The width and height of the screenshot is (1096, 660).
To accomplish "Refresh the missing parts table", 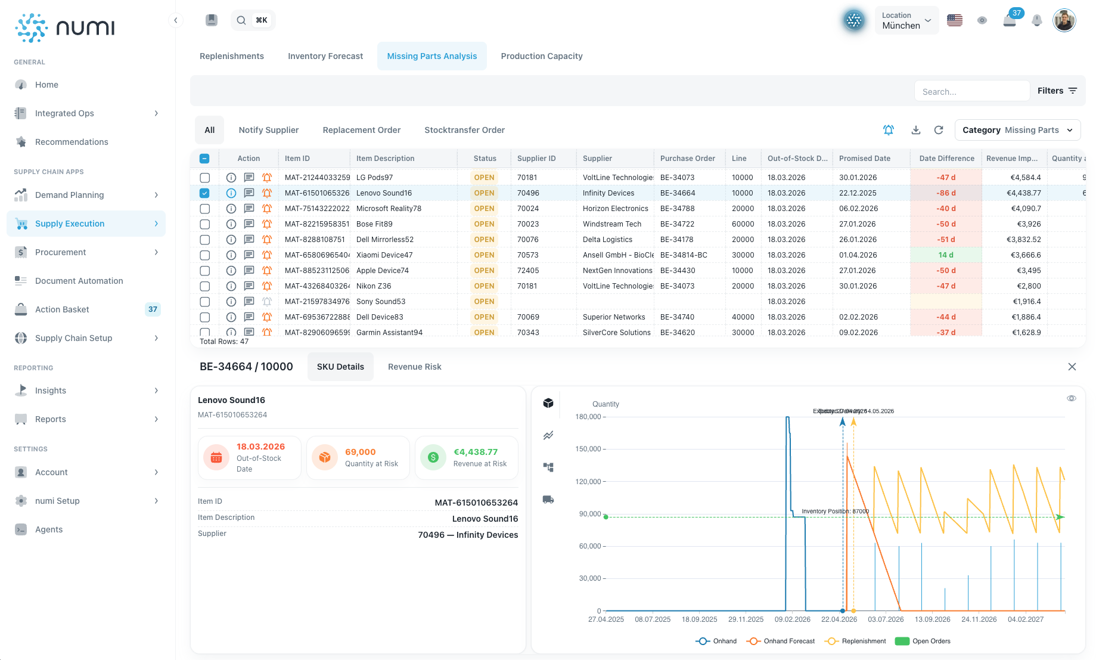I will pyautogui.click(x=939, y=130).
